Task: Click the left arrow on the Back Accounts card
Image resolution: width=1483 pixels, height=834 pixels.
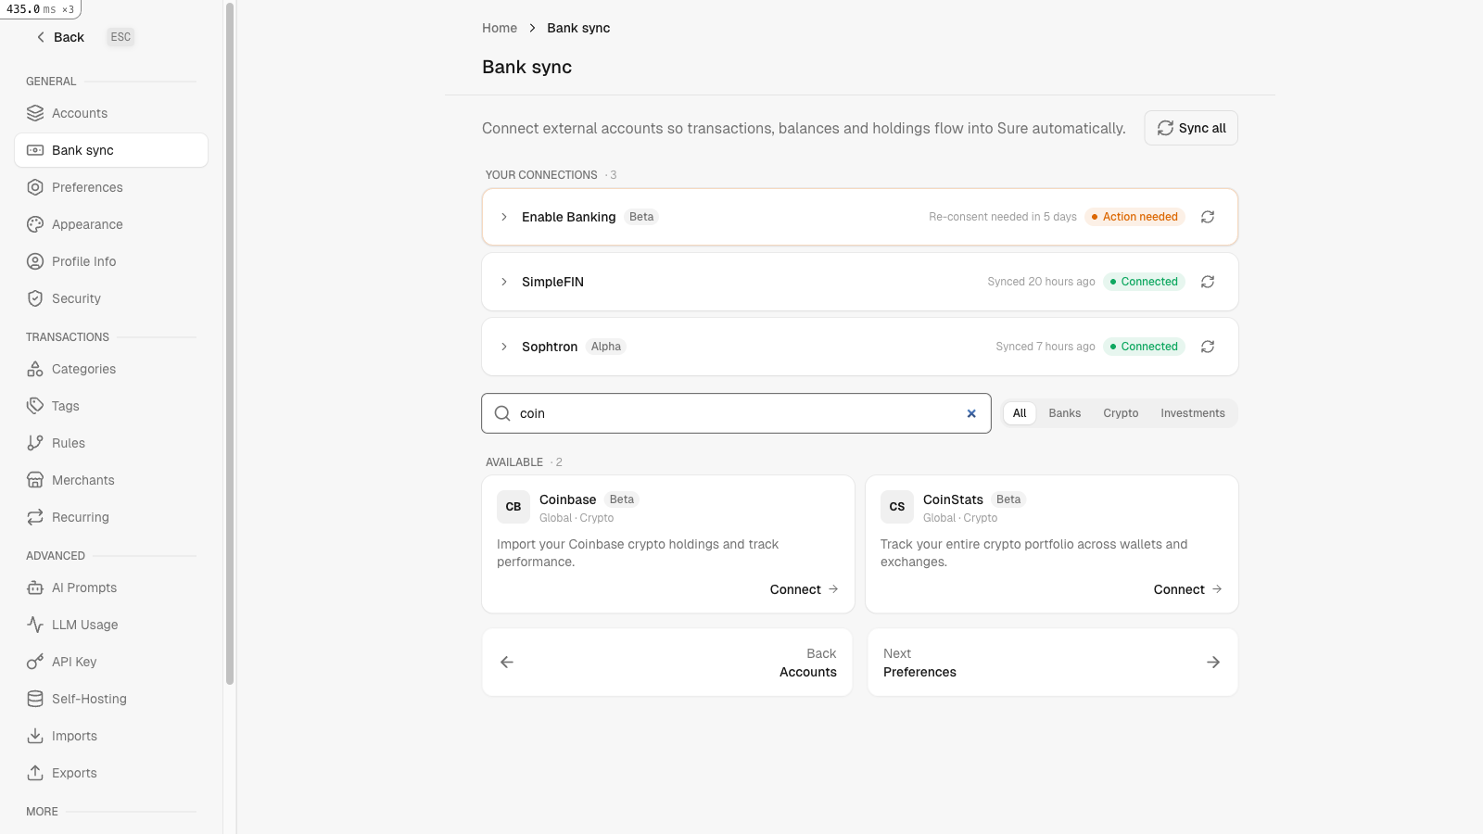Action: (507, 662)
